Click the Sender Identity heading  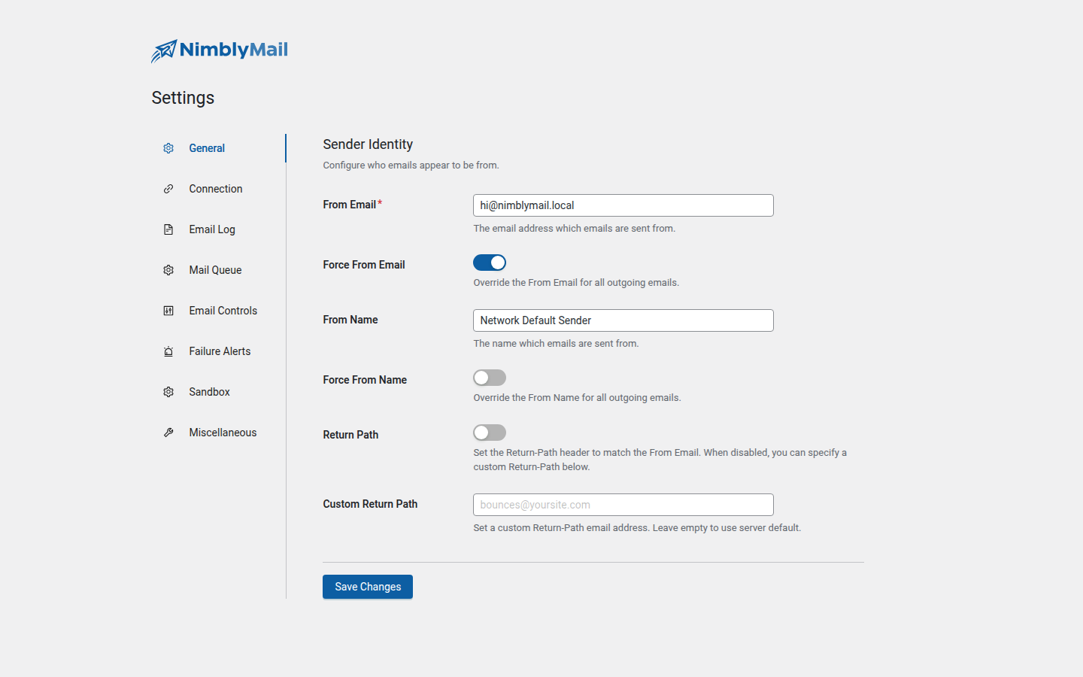click(x=368, y=144)
